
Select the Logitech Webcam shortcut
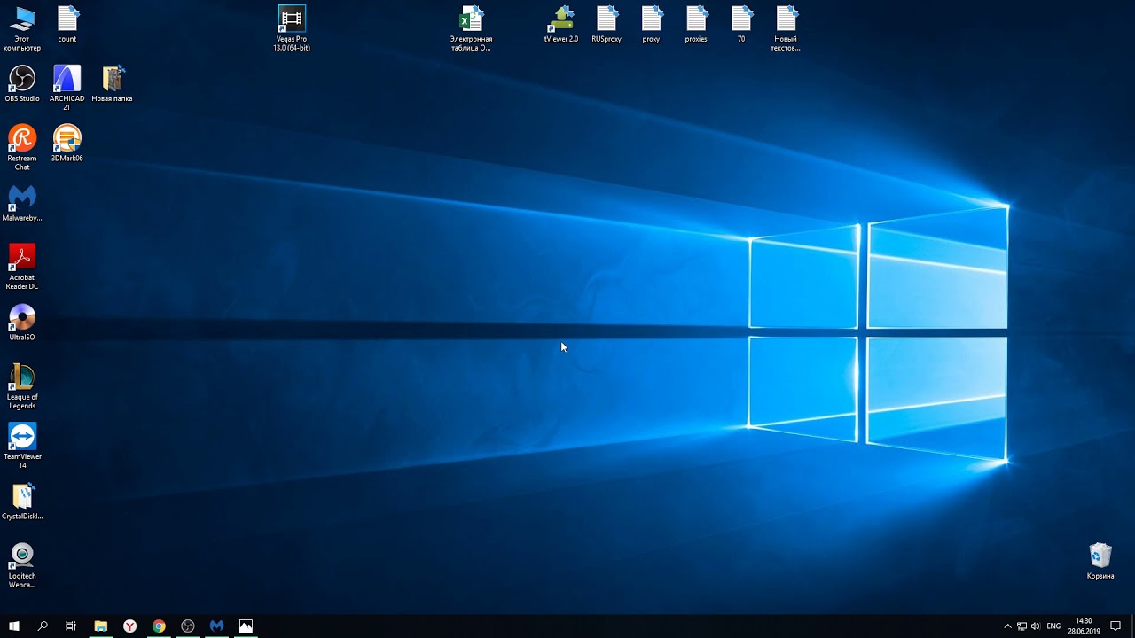click(x=22, y=566)
